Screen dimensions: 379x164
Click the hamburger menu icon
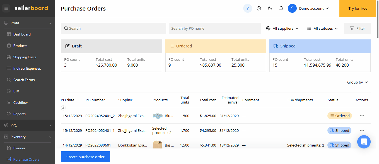pyautogui.click(x=6, y=8)
